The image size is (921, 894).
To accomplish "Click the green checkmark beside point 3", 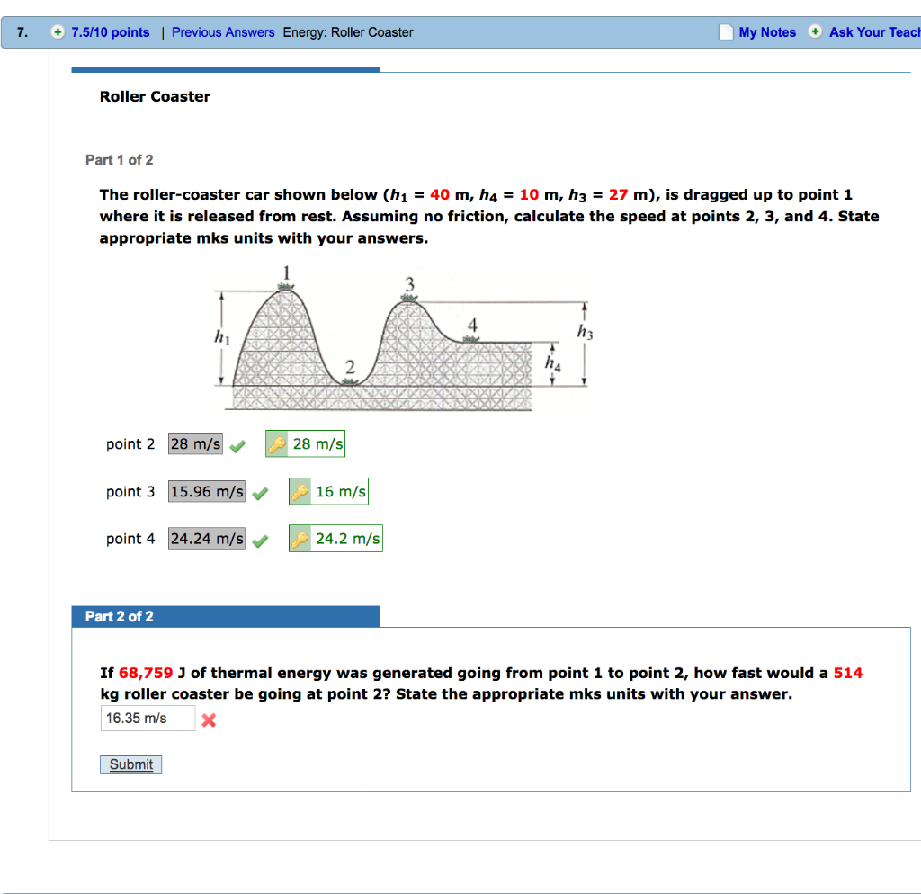I will [260, 494].
